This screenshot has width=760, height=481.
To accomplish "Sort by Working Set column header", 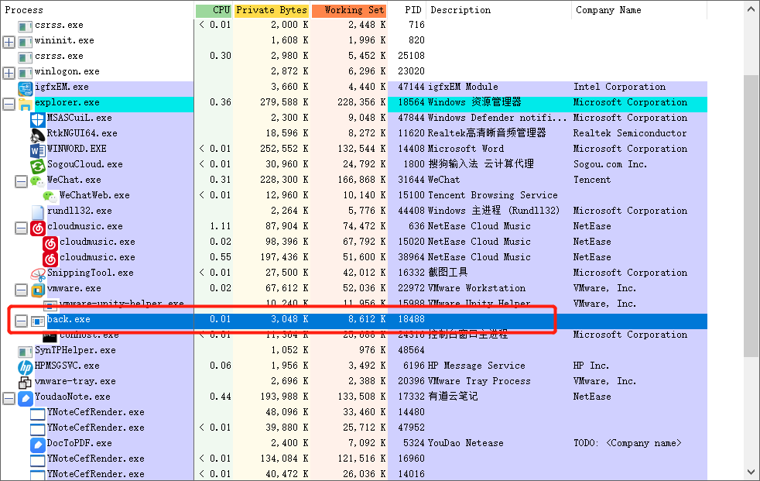I will pos(349,10).
